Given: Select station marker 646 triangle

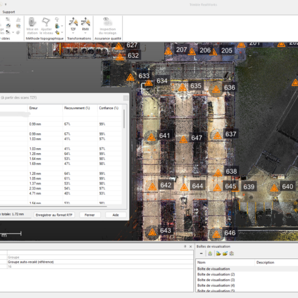Looking at the screenshot, I should [216, 235].
